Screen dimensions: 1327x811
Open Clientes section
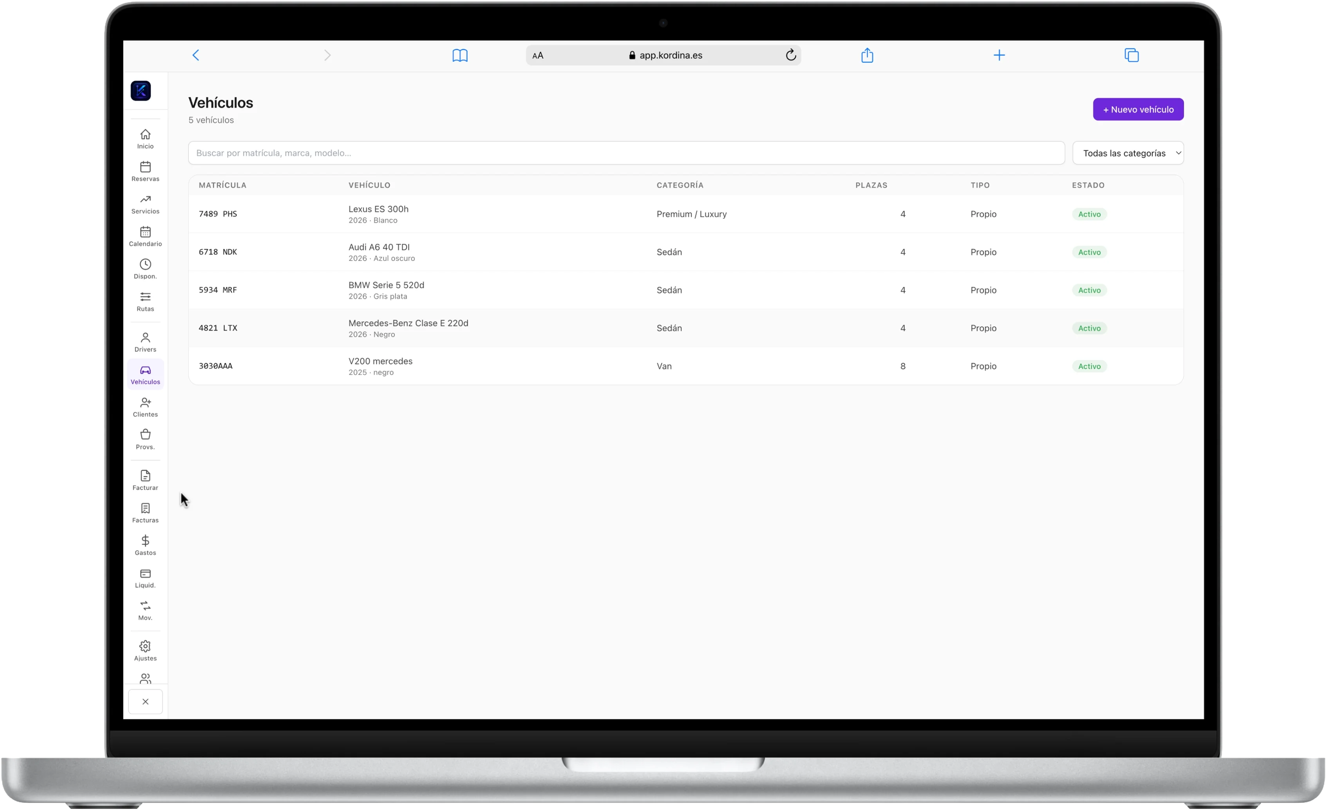[145, 407]
